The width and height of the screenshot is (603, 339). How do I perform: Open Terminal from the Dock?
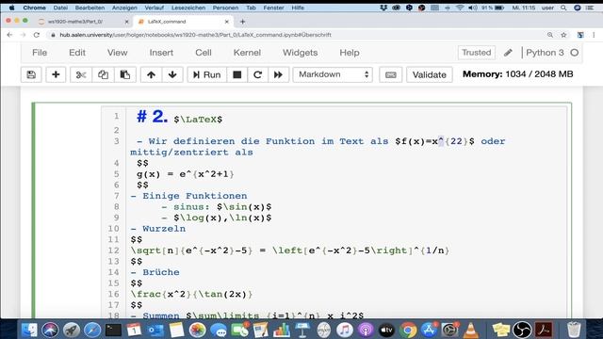point(113,330)
